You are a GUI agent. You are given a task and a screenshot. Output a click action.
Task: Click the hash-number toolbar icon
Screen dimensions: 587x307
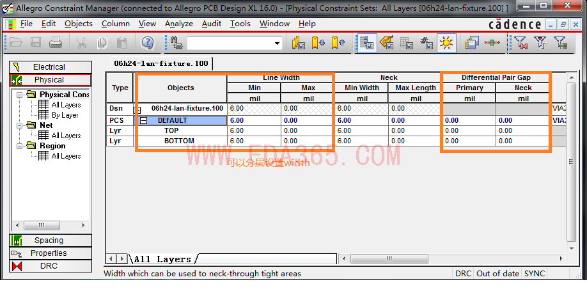427,43
